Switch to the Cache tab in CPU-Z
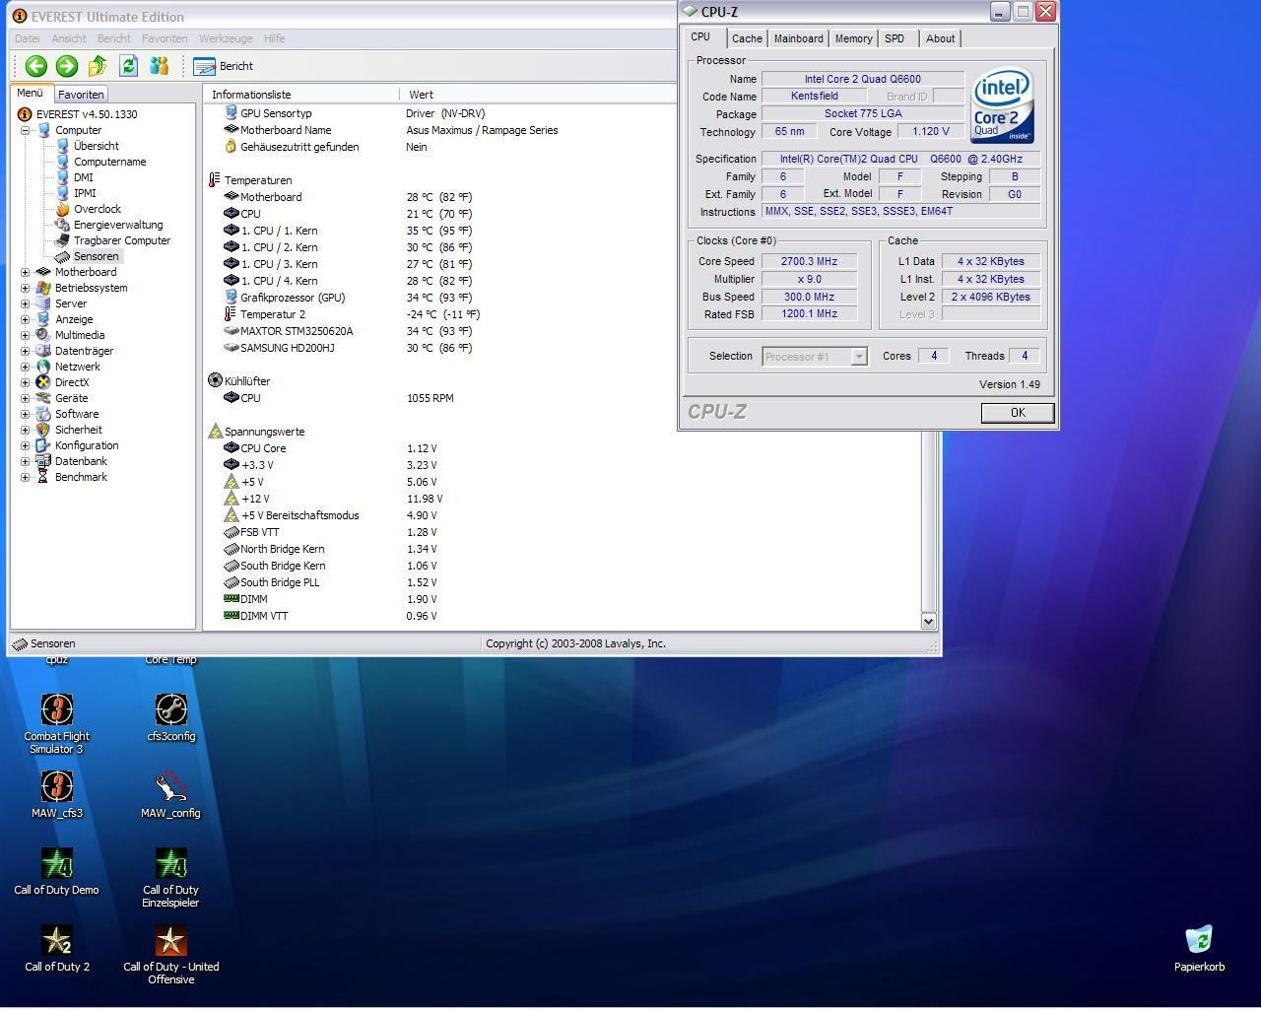The width and height of the screenshot is (1261, 1009). pyautogui.click(x=747, y=38)
